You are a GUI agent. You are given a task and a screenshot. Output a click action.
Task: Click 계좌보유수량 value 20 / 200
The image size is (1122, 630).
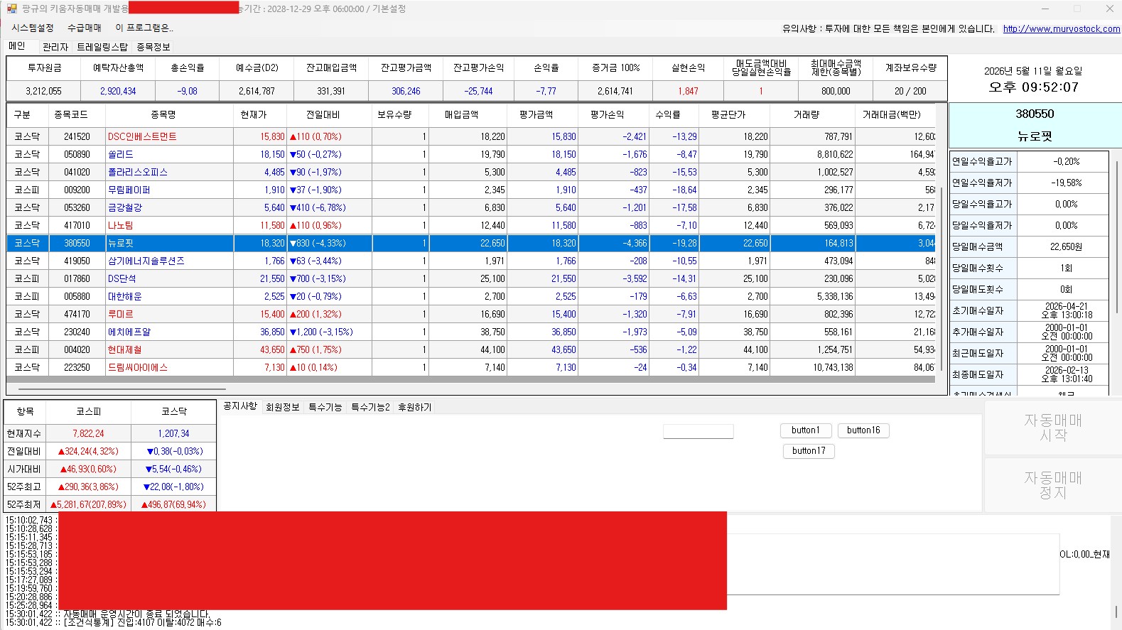point(910,91)
